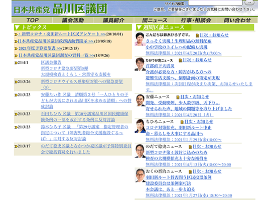Open 本会議は、あと一歩と迫る link
Image resolution: width=271 pixels, height=200 pixels.
point(170,189)
